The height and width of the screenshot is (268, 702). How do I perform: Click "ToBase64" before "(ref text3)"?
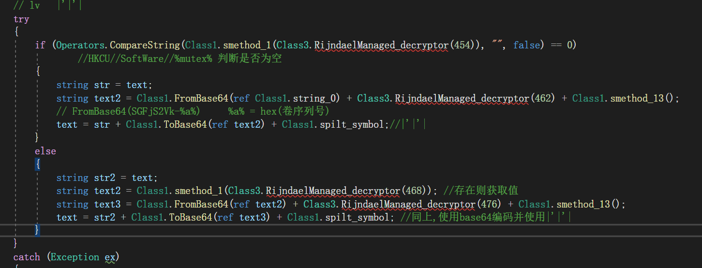pyautogui.click(x=191, y=217)
